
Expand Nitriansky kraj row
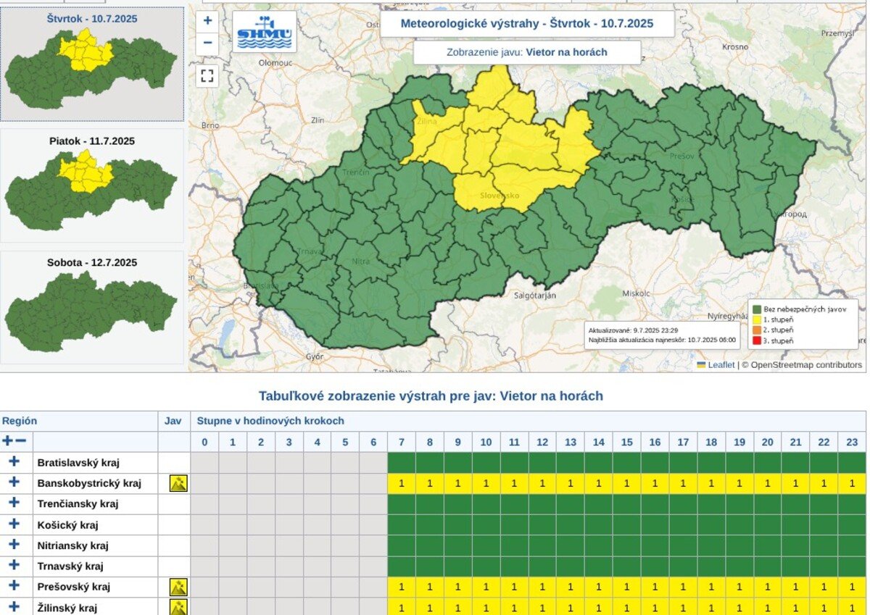click(14, 545)
